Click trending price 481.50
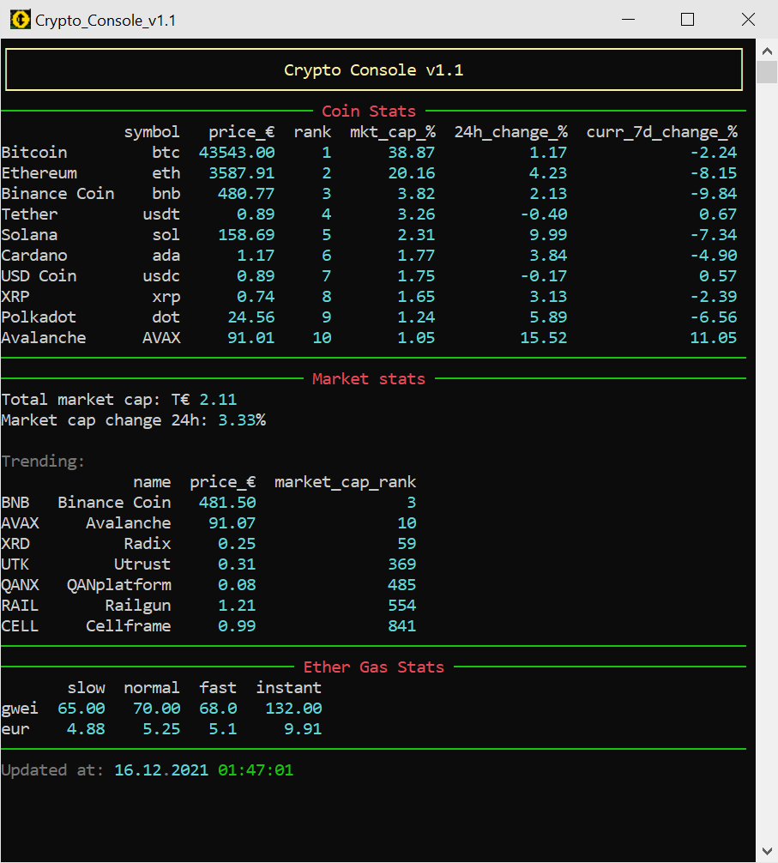The image size is (778, 863). point(227,503)
